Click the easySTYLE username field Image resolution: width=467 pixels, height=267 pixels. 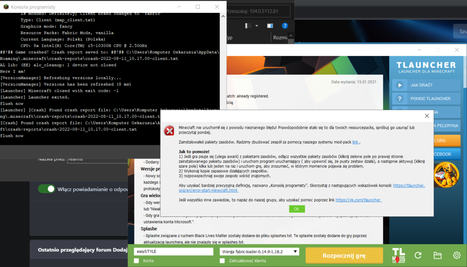pos(173,252)
